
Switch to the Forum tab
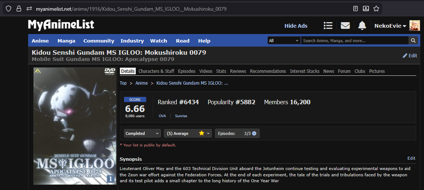click(344, 71)
